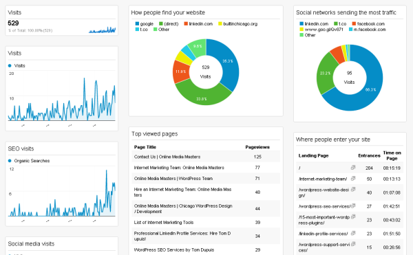This screenshot has height=255, width=413.
Task: Select the t.co legend label in social networks
Action: click(x=342, y=23)
